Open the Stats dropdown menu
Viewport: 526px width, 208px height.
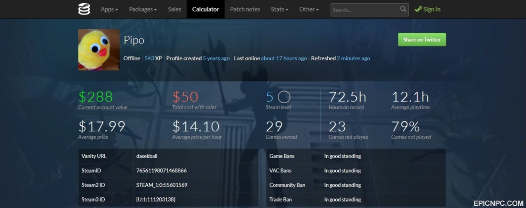pyautogui.click(x=279, y=9)
